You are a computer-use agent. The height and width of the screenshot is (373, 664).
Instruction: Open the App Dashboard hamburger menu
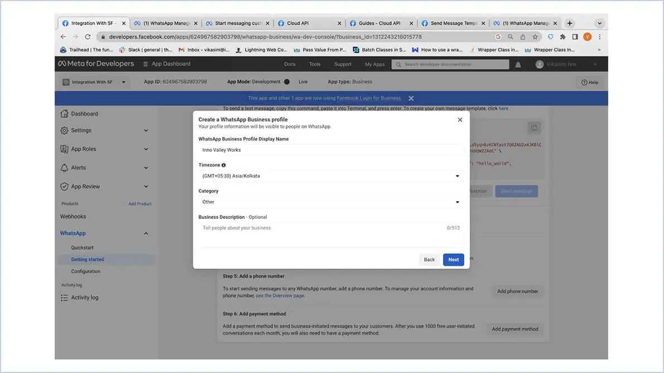(145, 64)
